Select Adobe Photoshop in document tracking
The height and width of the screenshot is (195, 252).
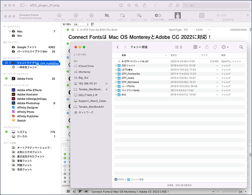pyautogui.click(x=28, y=103)
